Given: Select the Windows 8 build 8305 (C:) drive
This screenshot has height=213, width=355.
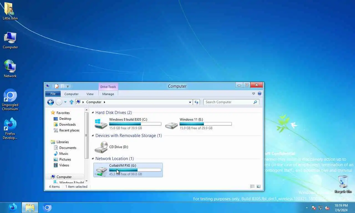Looking at the screenshot, I should (128, 124).
